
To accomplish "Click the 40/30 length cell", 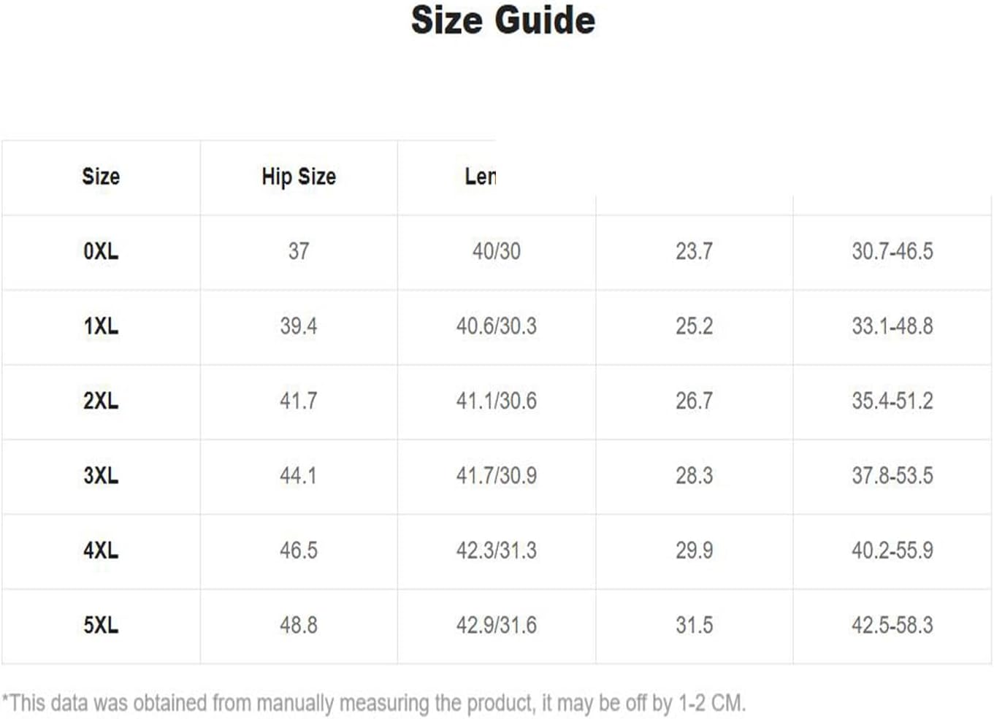I will click(x=497, y=251).
